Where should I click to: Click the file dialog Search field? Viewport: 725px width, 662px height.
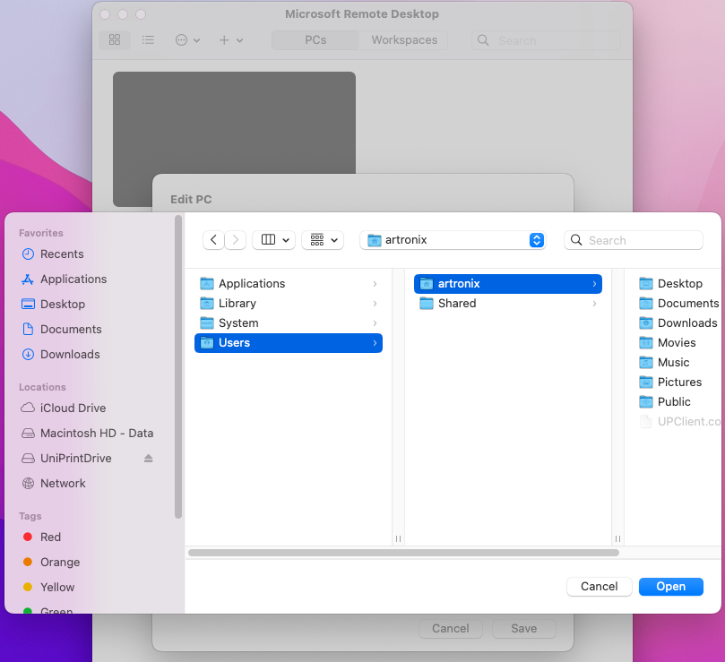(x=634, y=240)
